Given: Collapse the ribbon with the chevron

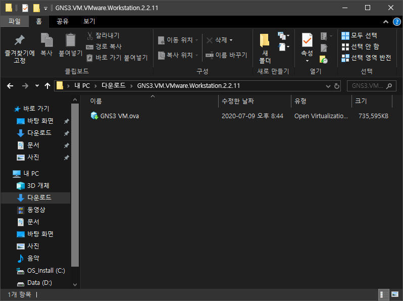Looking at the screenshot, I should pos(385,22).
